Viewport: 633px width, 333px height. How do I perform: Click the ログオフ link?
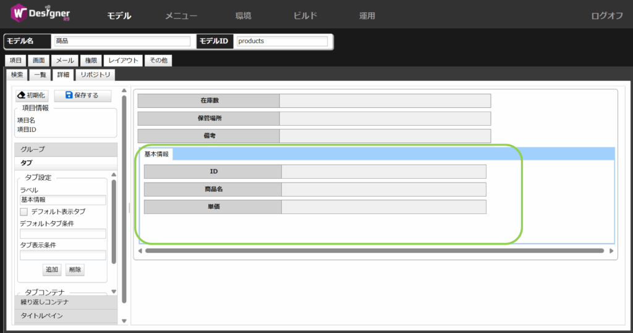coord(606,16)
